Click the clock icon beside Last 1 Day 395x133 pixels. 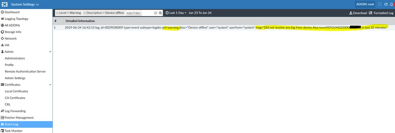167,13
